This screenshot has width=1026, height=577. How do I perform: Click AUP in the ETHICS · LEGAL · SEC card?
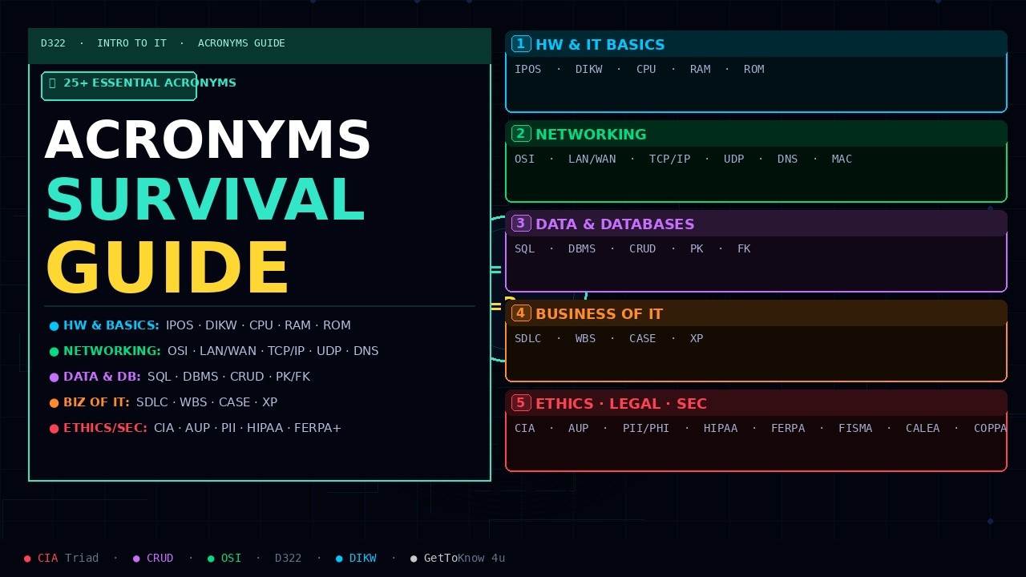pos(578,429)
